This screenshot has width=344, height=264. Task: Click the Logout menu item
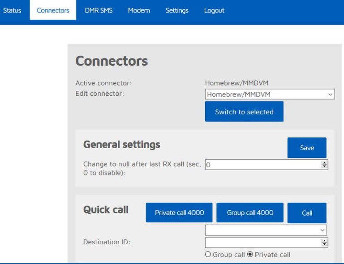coord(214,10)
